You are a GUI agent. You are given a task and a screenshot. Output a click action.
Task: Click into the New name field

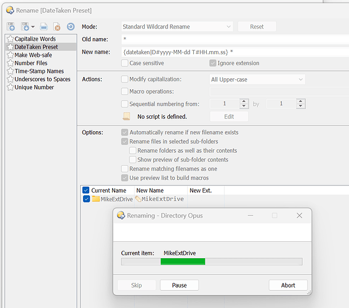[x=235, y=52]
